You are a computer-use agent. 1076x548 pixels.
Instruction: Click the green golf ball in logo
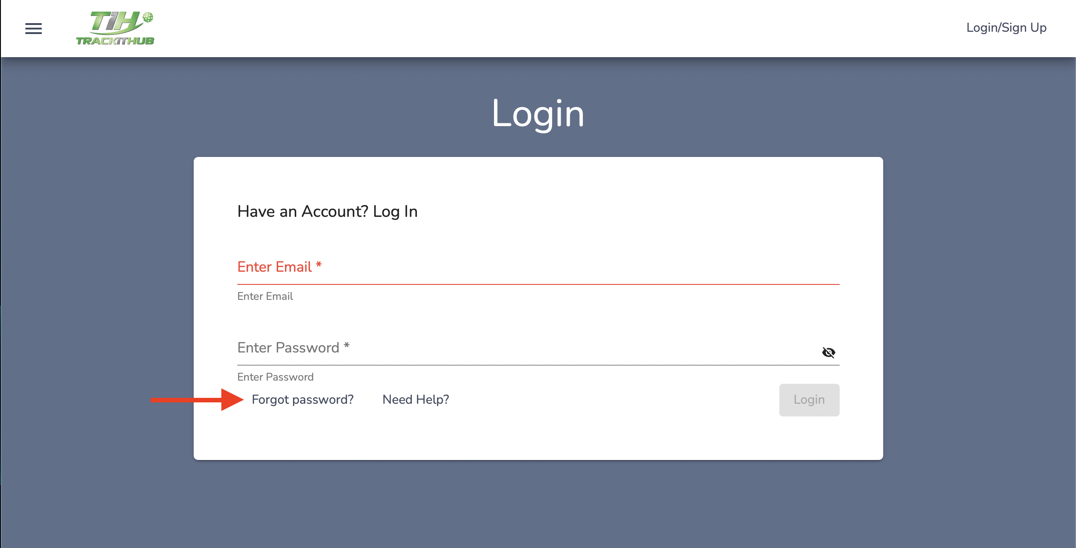148,18
